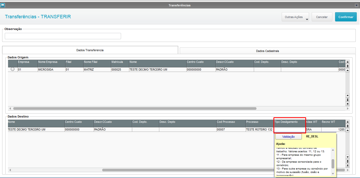Viewport: 360px width, 178px height.
Task: Jump to first row in Dados Origem grid
Action: point(348,62)
